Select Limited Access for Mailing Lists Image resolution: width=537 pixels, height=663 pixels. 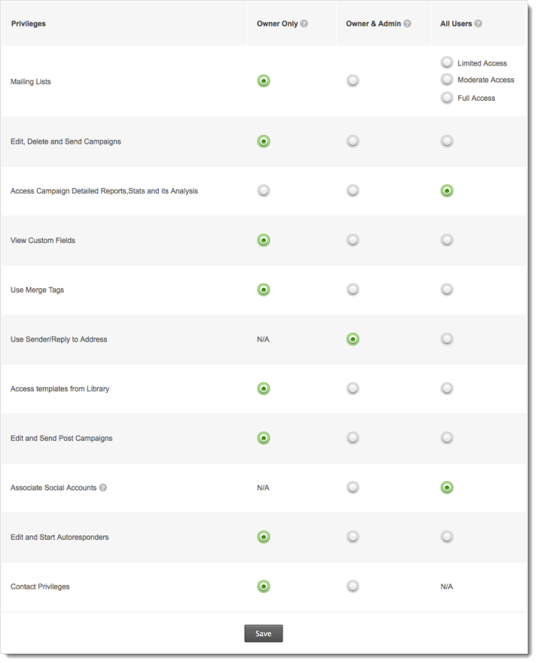click(447, 63)
